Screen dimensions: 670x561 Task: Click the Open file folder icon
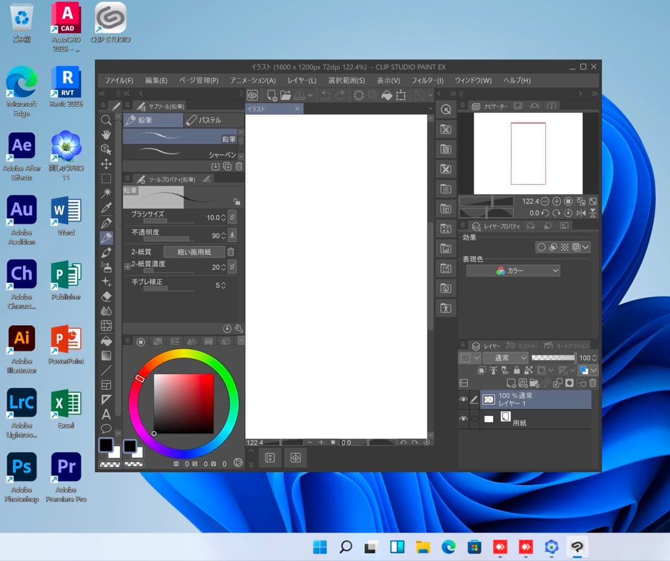click(x=285, y=95)
